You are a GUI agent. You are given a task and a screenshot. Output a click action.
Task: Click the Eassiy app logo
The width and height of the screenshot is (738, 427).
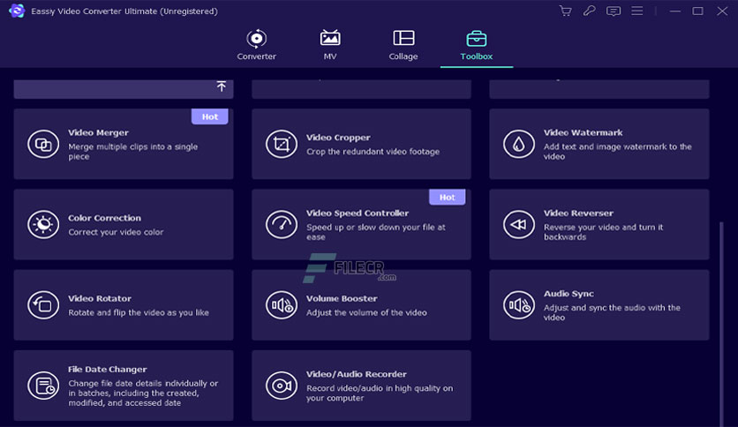point(17,11)
